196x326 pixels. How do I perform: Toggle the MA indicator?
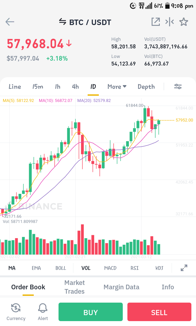click(x=12, y=268)
